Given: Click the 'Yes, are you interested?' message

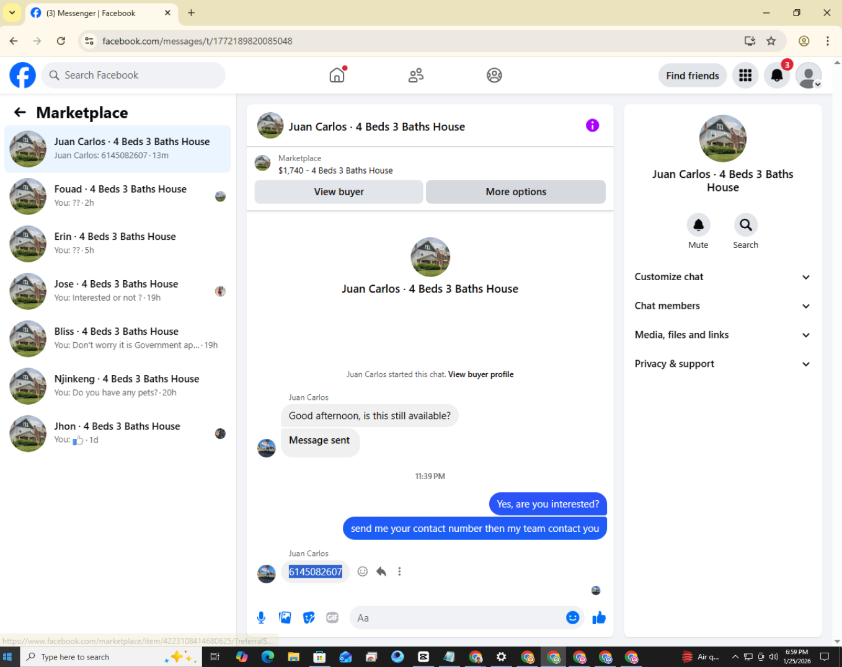Looking at the screenshot, I should [x=548, y=504].
